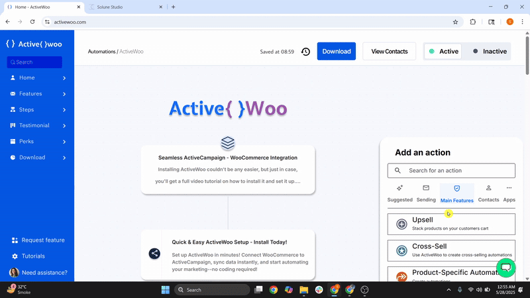Select the Main Features tab

[456, 194]
